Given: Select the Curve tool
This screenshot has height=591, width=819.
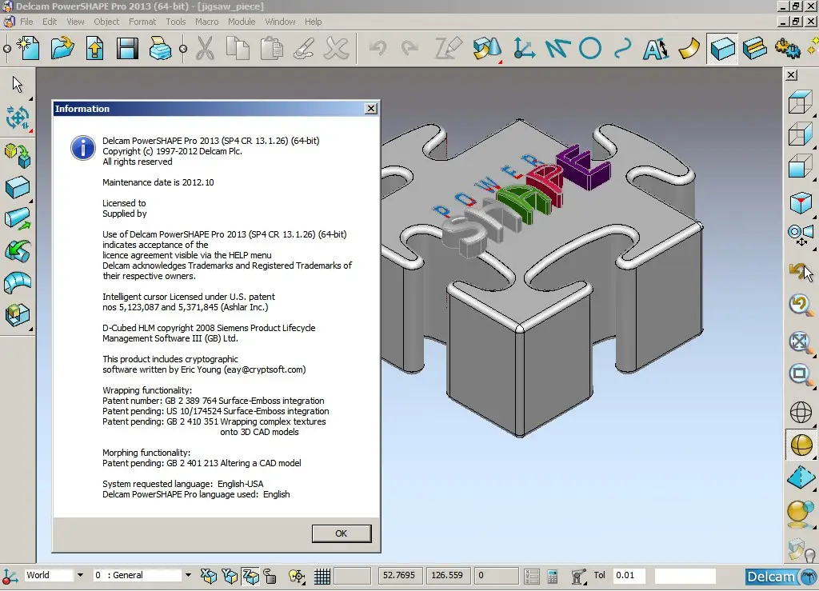Looking at the screenshot, I should coord(622,49).
